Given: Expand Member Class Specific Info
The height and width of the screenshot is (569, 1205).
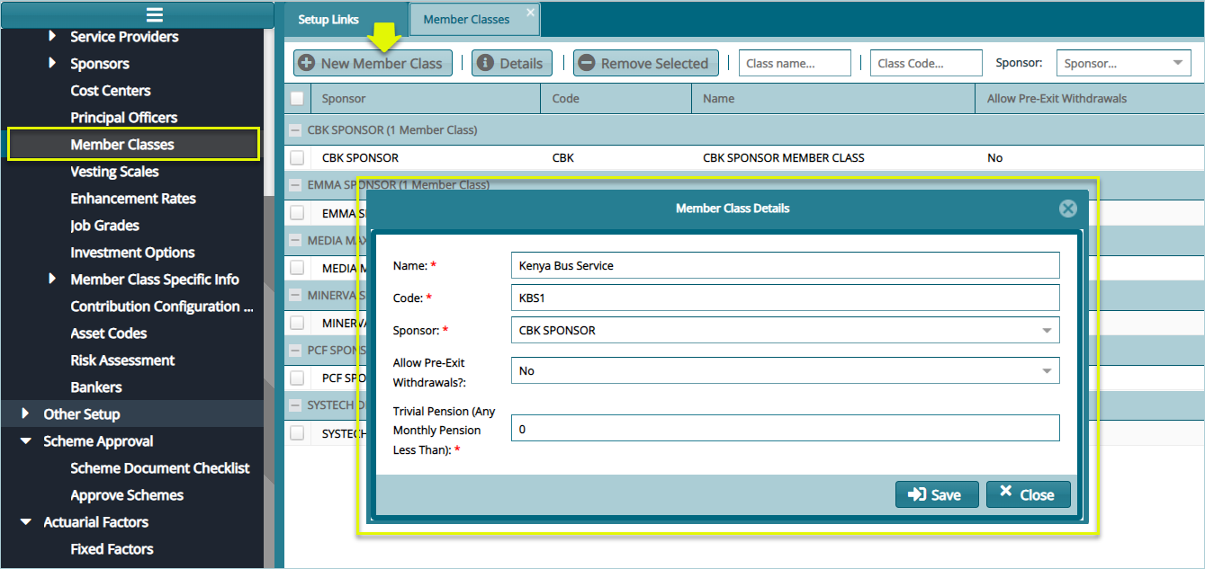Looking at the screenshot, I should click(51, 280).
